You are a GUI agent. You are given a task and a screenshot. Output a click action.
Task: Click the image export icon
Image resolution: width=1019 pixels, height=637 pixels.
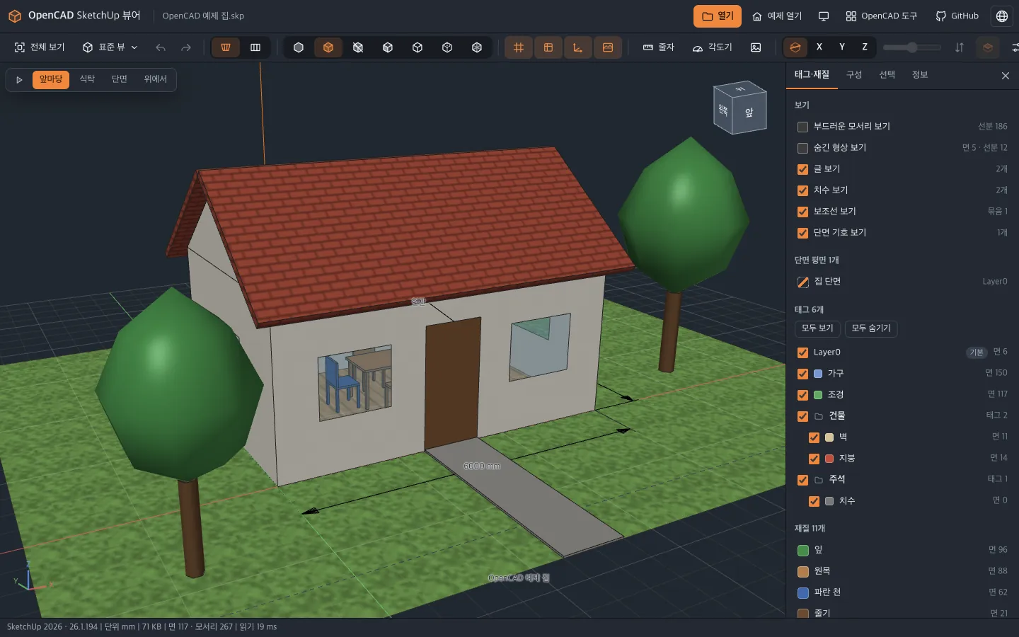tap(756, 47)
